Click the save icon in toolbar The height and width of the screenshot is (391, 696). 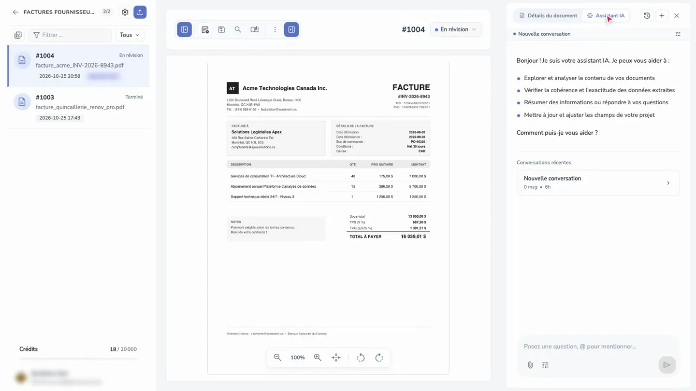pyautogui.click(x=221, y=29)
